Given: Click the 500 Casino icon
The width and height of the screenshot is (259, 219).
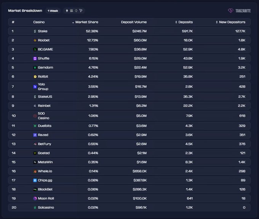Looking at the screenshot, I should tap(35, 116).
